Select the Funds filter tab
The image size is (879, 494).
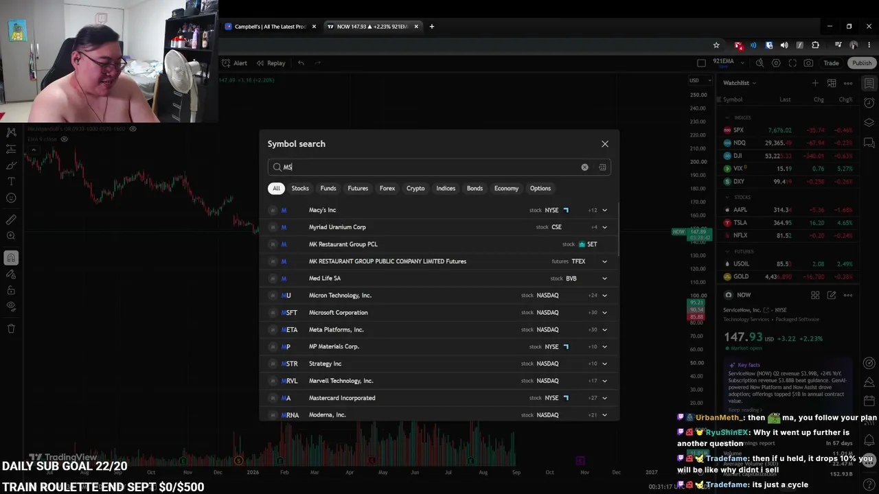click(328, 189)
